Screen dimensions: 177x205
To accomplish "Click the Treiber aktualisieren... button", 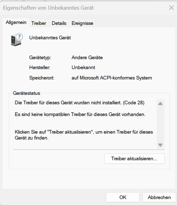I will pos(134,159).
